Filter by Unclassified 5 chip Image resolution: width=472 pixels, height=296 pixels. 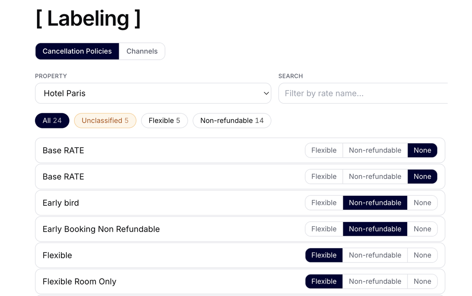(105, 121)
